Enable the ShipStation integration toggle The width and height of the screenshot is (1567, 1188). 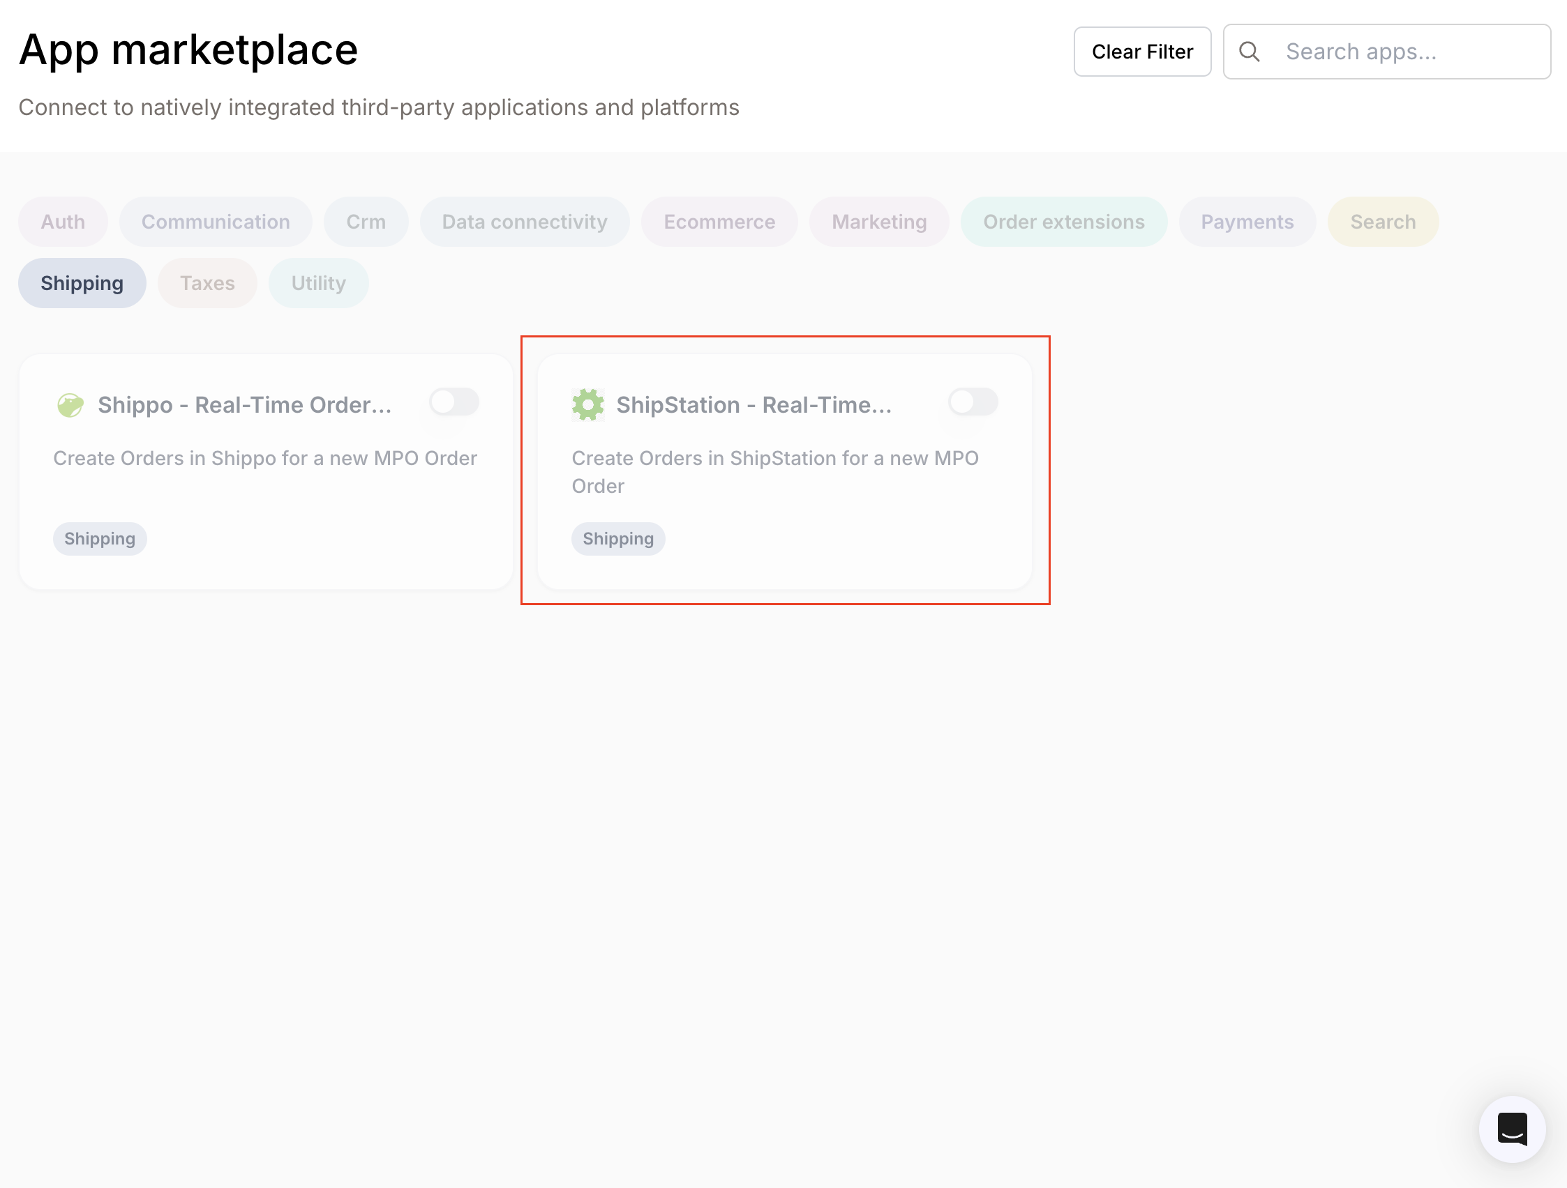pyautogui.click(x=972, y=402)
